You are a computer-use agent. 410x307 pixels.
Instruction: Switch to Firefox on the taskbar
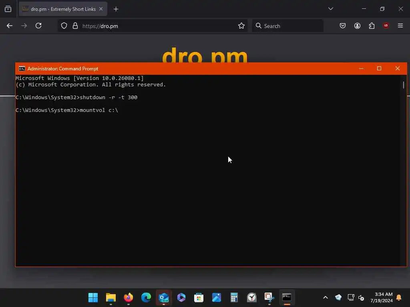[x=129, y=297]
